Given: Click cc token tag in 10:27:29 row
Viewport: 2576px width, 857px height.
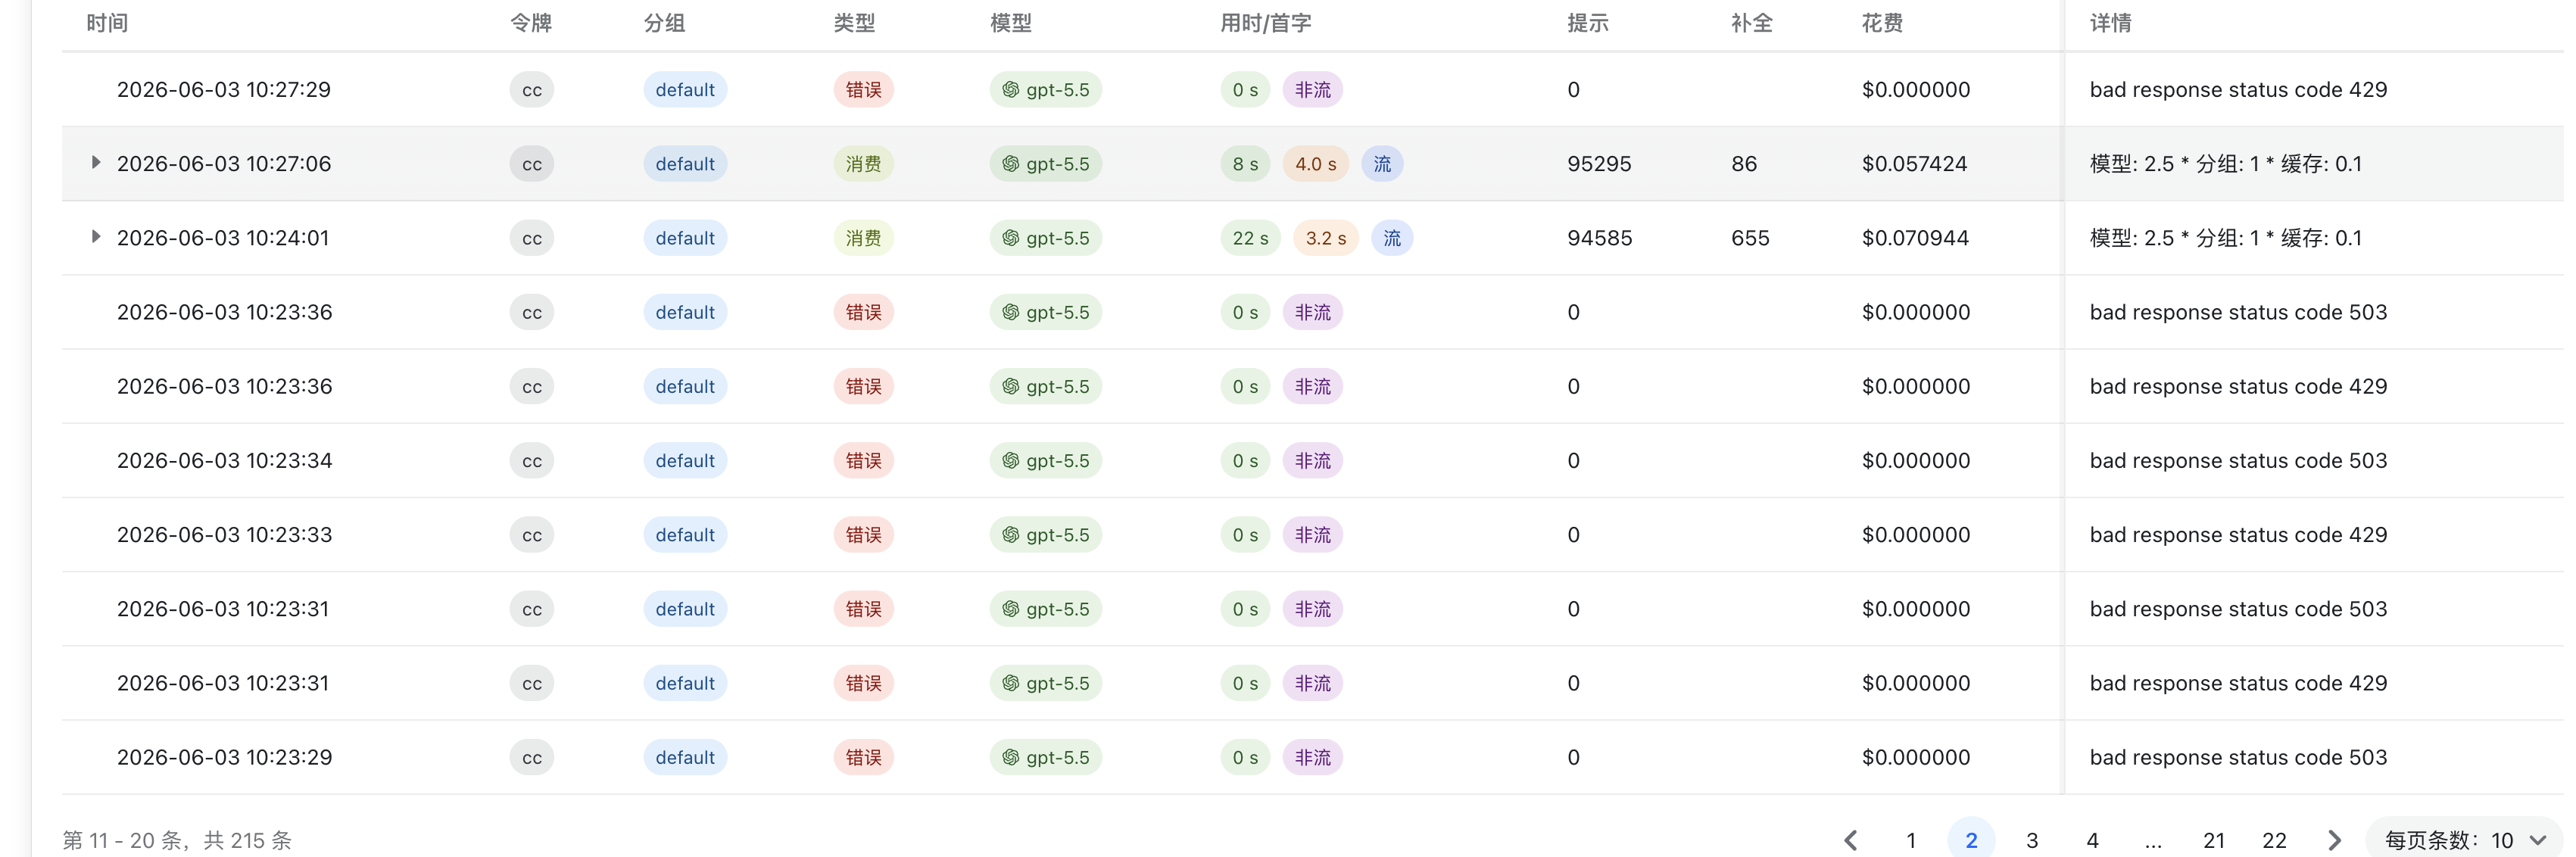Looking at the screenshot, I should (x=532, y=90).
